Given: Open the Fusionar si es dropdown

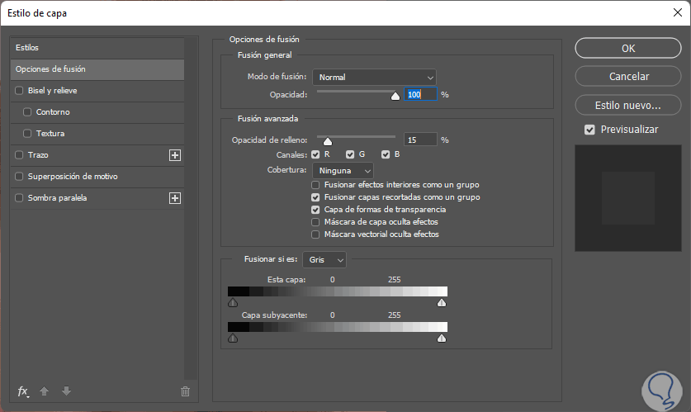Looking at the screenshot, I should pyautogui.click(x=324, y=260).
